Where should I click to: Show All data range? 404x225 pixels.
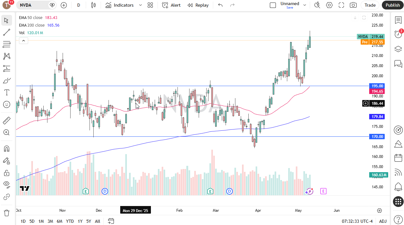97,221
